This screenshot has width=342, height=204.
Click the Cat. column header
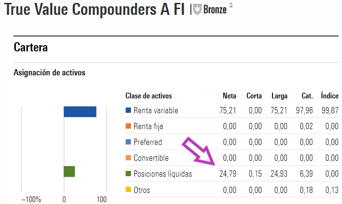click(x=307, y=96)
